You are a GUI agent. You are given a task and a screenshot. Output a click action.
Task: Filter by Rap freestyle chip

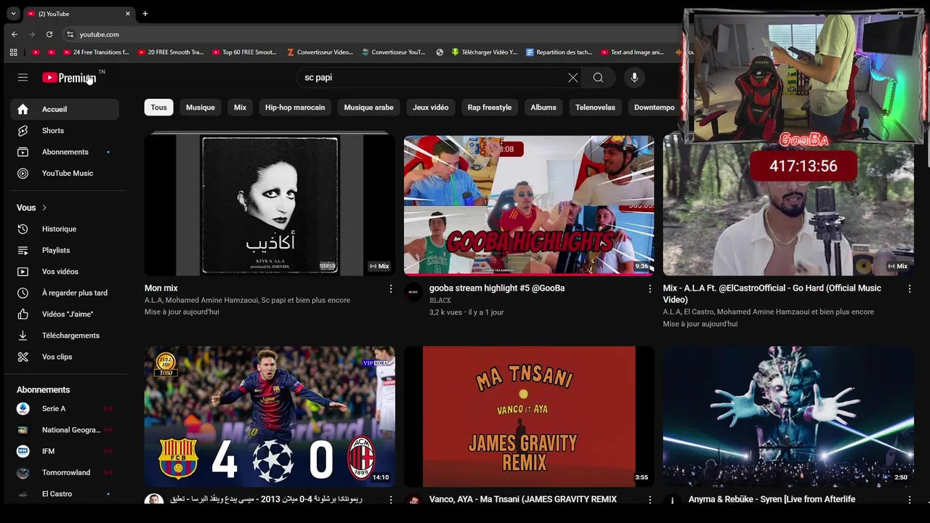(490, 108)
